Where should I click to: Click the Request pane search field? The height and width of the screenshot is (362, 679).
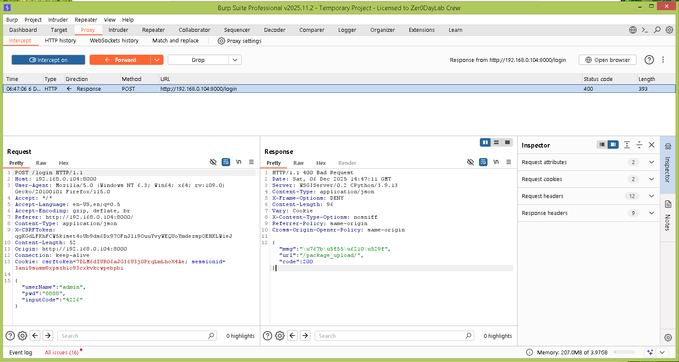tap(137, 336)
